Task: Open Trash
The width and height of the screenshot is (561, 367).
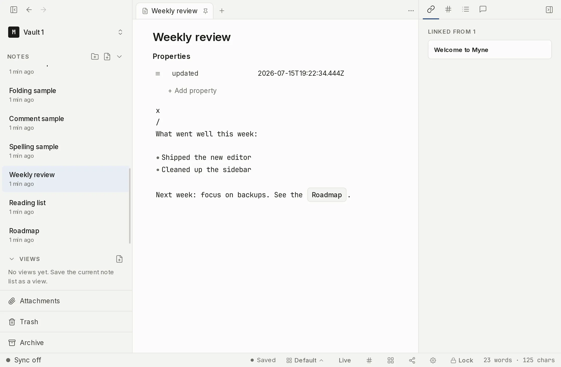Action: 66,322
